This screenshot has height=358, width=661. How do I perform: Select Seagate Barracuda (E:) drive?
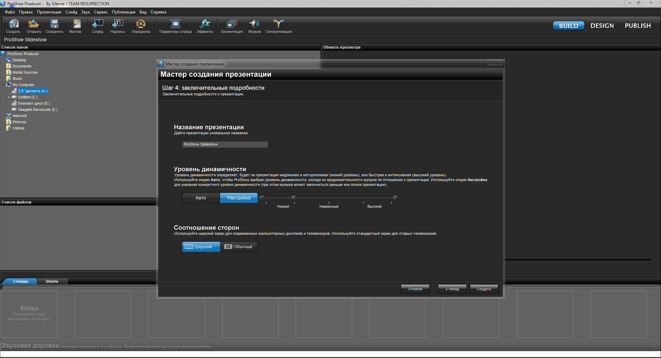pyautogui.click(x=38, y=110)
